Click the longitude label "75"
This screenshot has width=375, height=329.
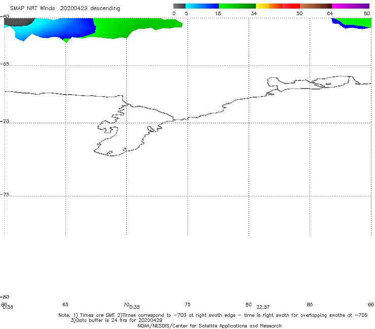188,304
